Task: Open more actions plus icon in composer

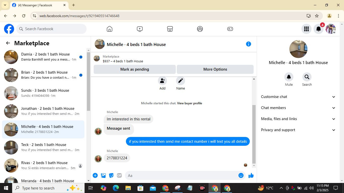Action: pyautogui.click(x=95, y=175)
